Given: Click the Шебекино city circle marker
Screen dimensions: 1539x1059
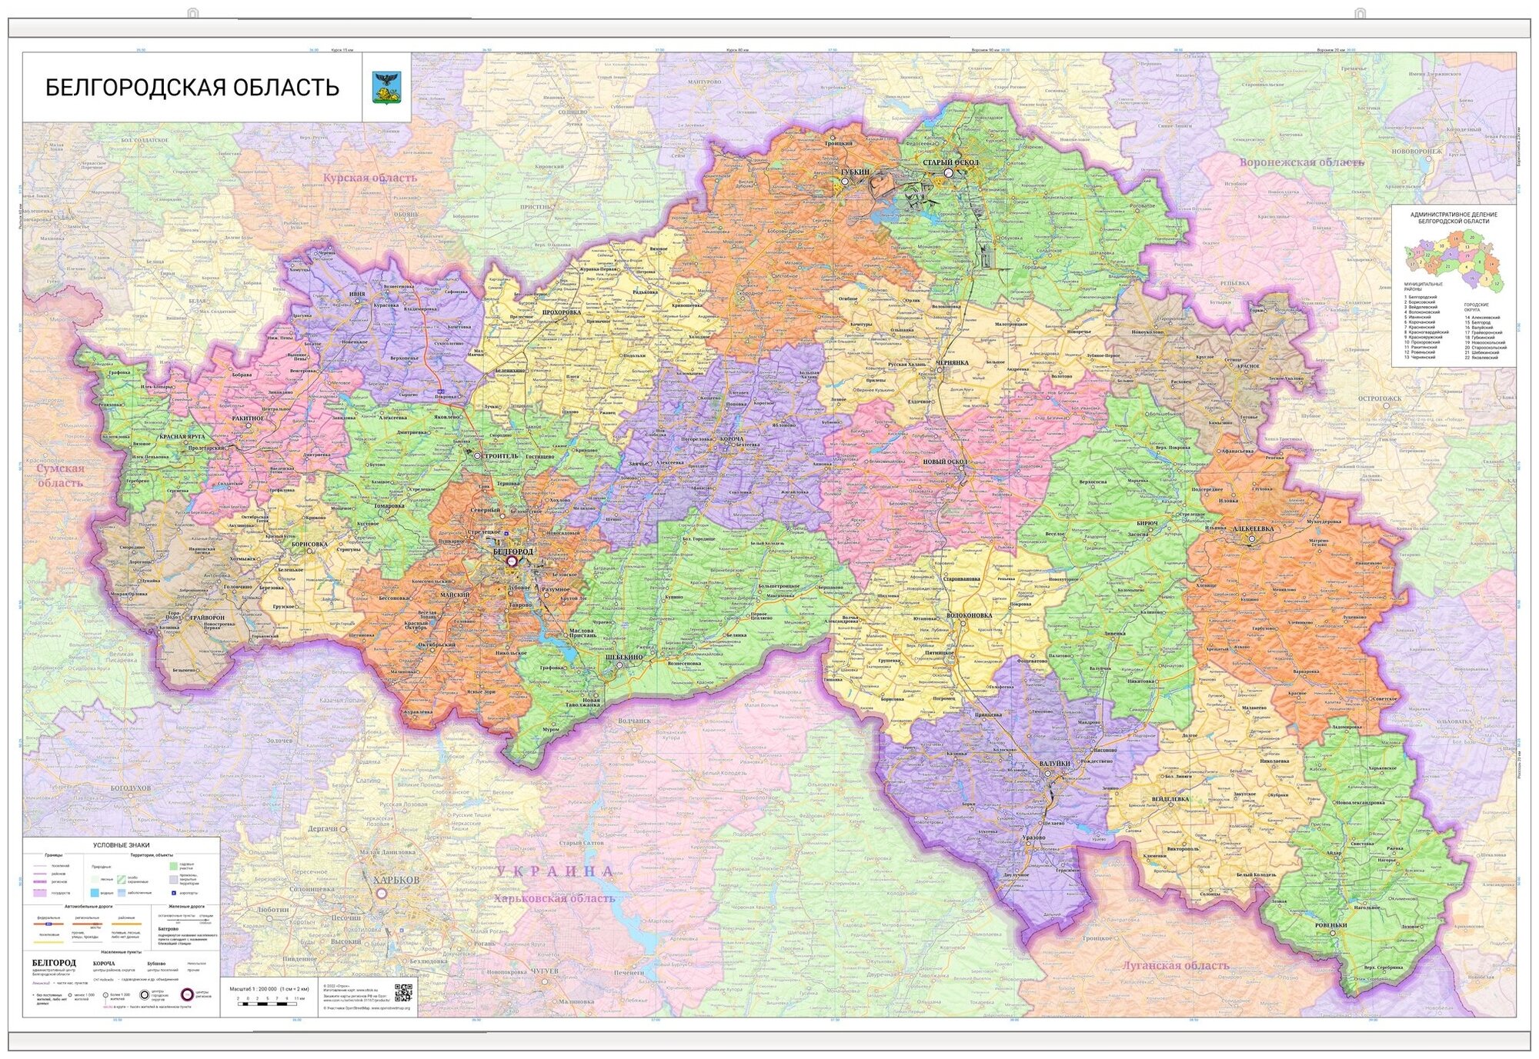Looking at the screenshot, I should tap(619, 665).
